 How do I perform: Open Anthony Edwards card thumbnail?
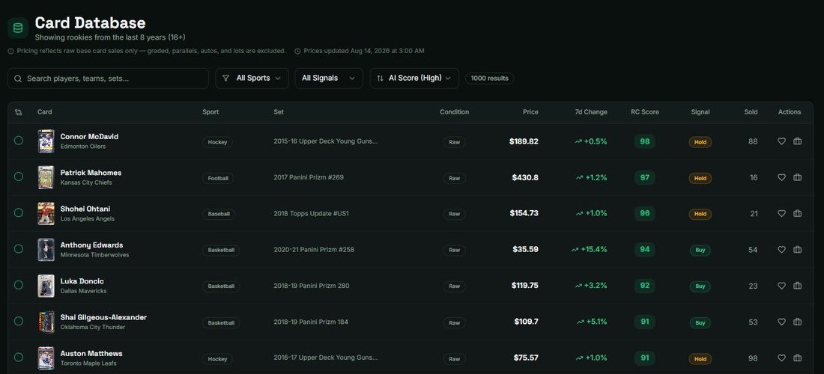pos(46,250)
